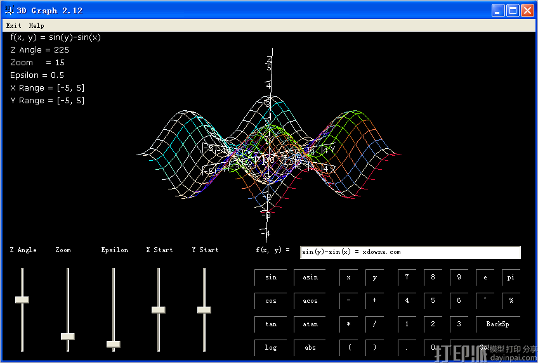The image size is (538, 363).
Task: Insert variable x from keypad
Action: pyautogui.click(x=348, y=277)
